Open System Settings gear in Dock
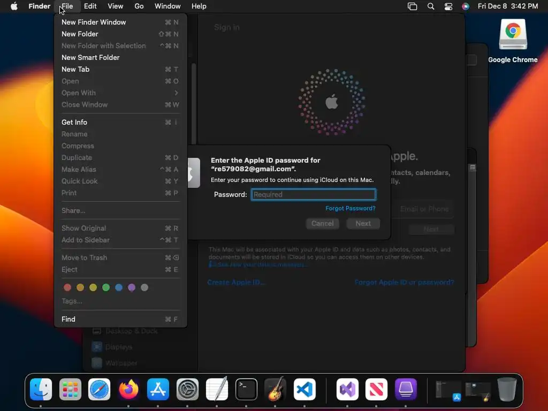Screen dimensions: 548x411 [x=187, y=389]
